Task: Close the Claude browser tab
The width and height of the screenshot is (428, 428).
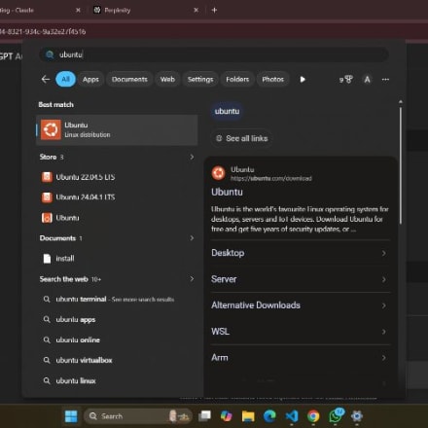Action: coord(78,11)
